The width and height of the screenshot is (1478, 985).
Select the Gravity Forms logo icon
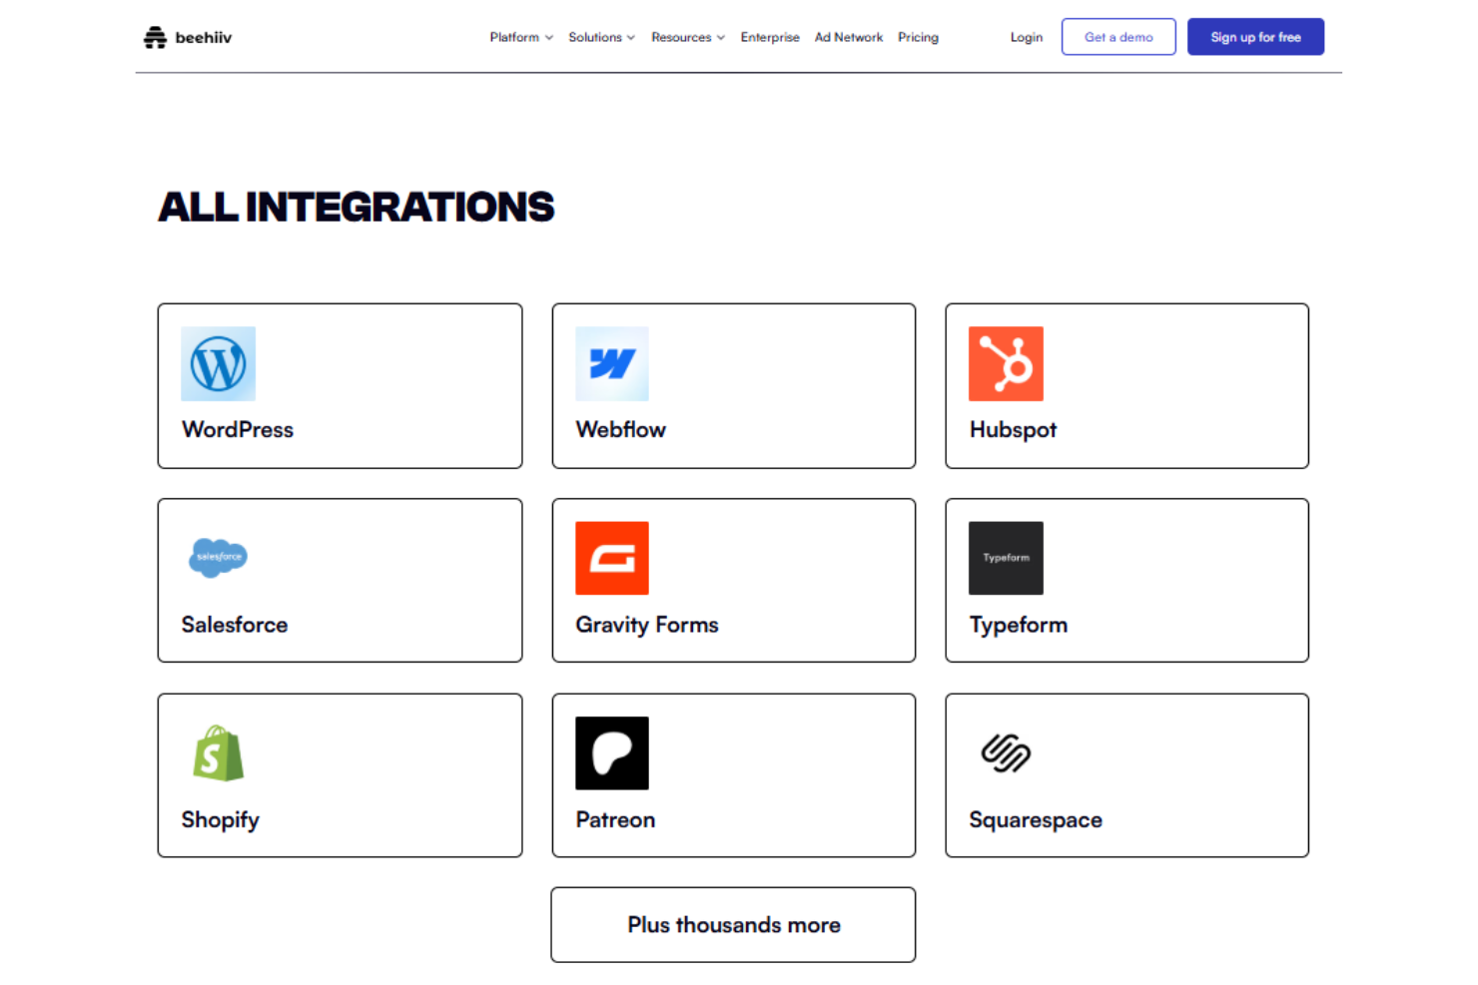[x=612, y=558]
